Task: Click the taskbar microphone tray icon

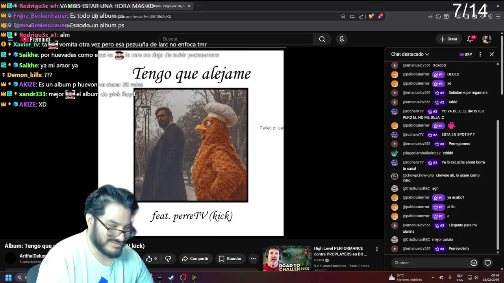Action: (450, 277)
